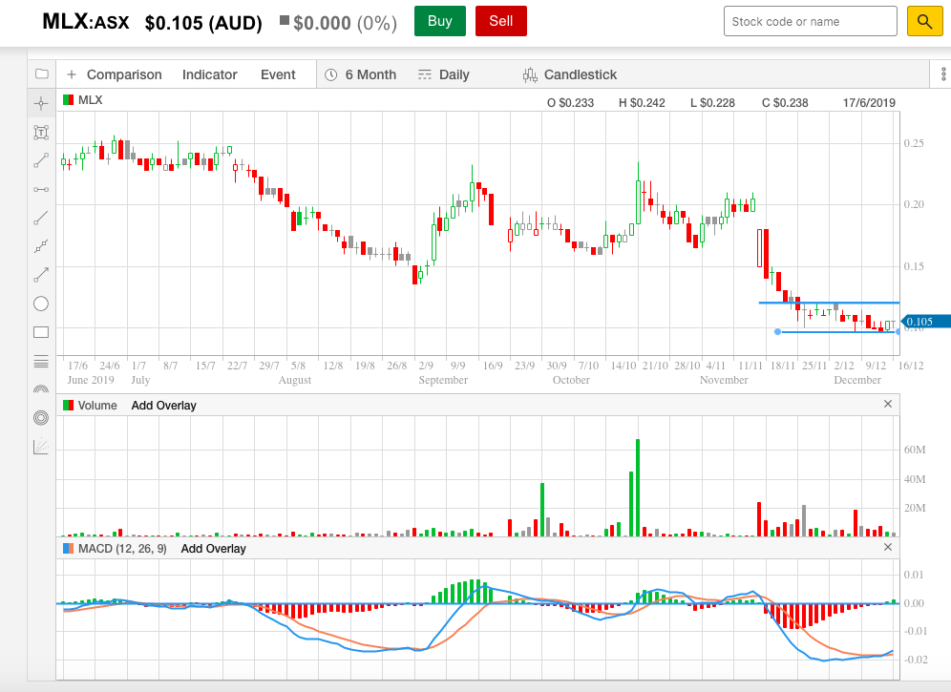The image size is (951, 692).
Task: Select the text annotation tool
Action: pos(41,133)
